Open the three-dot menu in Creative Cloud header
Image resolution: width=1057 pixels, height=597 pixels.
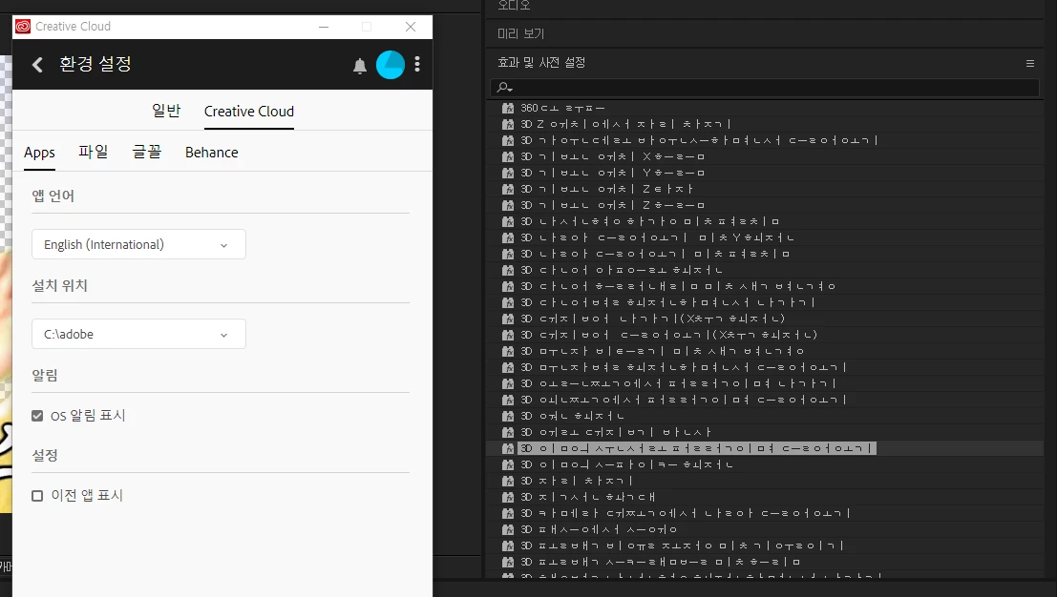pos(417,64)
